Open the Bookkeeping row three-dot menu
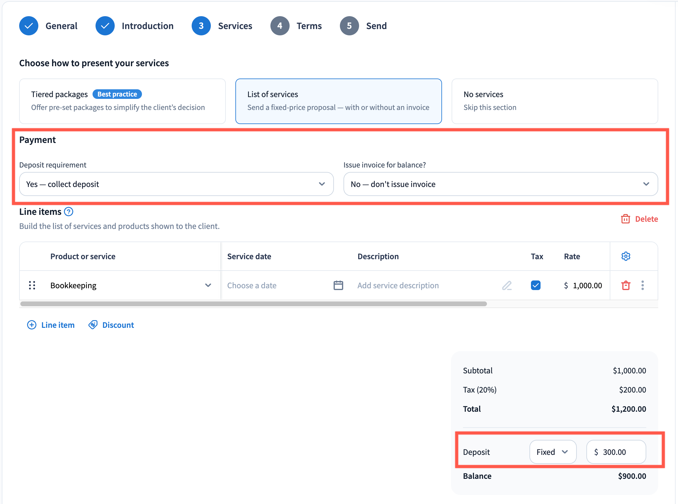678x504 pixels. pos(642,285)
